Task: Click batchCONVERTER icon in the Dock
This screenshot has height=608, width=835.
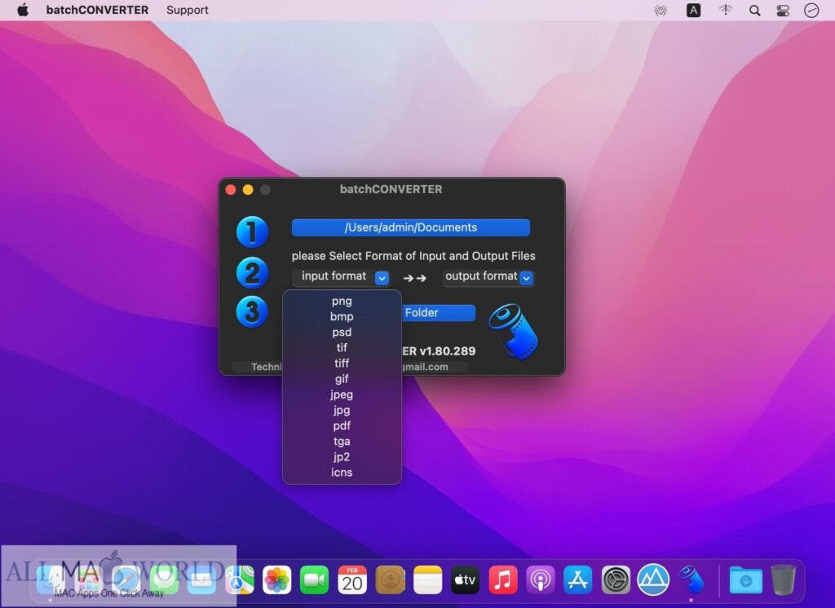Action: tap(691, 579)
